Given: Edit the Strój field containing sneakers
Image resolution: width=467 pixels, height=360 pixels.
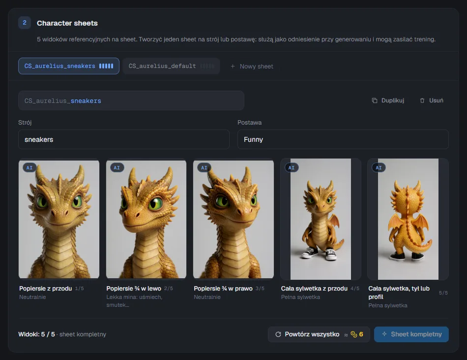Looking at the screenshot, I should click(123, 139).
